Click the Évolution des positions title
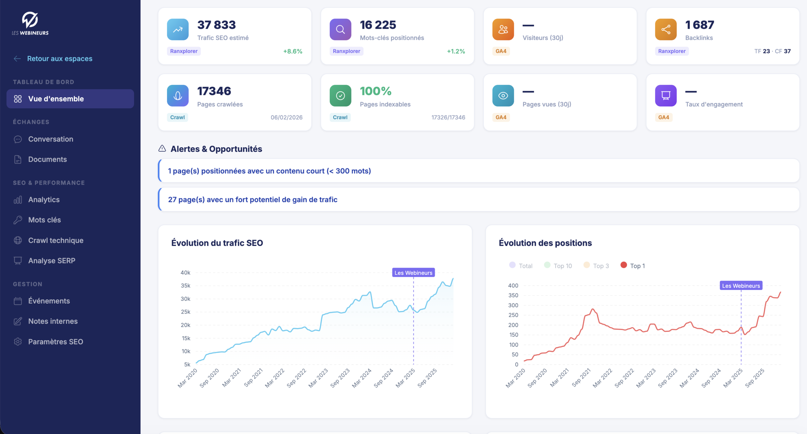807x434 pixels. click(x=545, y=243)
